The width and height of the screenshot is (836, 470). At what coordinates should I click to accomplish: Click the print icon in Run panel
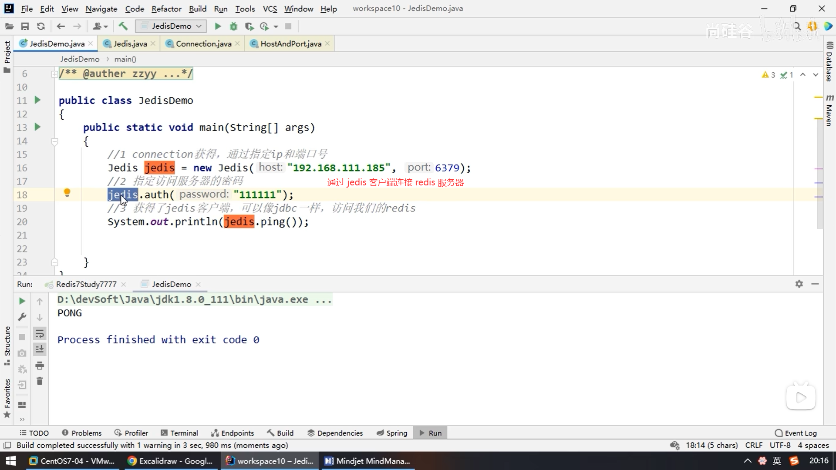[40, 365]
